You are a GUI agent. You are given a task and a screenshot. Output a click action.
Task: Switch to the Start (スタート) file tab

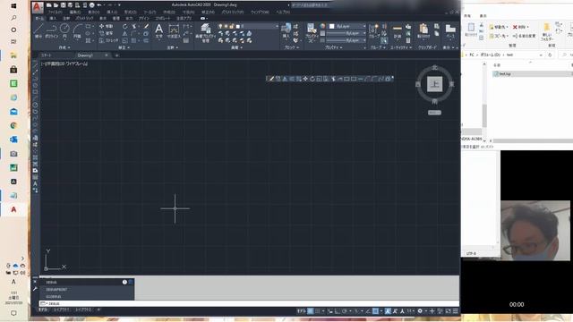click(x=47, y=55)
